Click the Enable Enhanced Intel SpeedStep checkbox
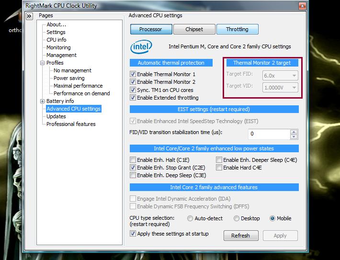This screenshot has height=260, width=340. point(133,121)
